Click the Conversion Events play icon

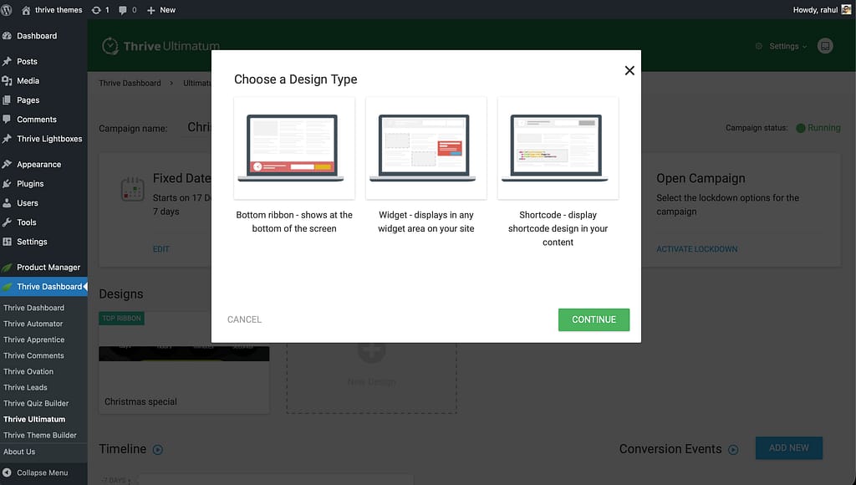[733, 450]
